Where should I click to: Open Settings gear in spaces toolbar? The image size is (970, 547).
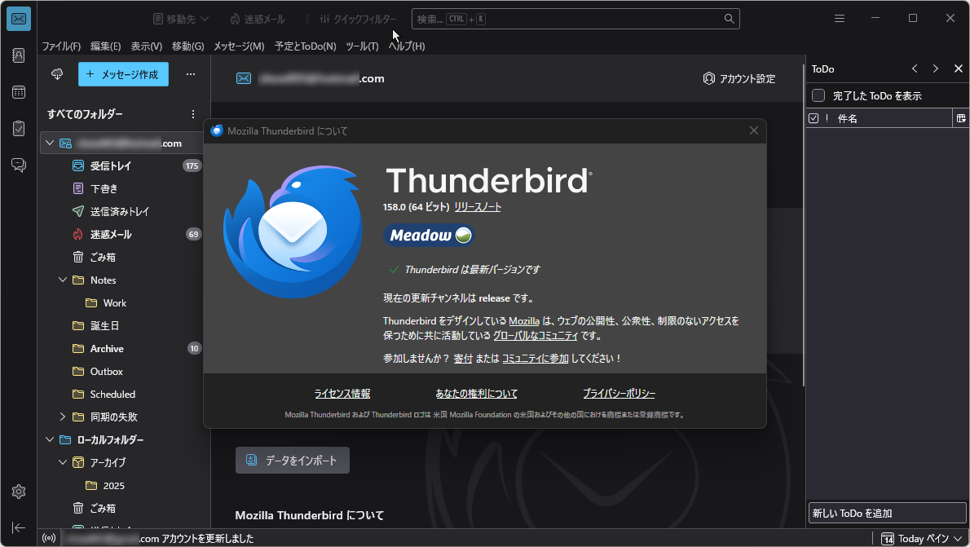[19, 492]
